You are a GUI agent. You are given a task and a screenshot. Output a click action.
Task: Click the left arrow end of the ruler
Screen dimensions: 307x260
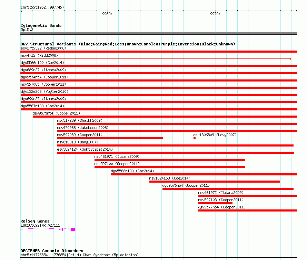pyautogui.click(x=21, y=11)
